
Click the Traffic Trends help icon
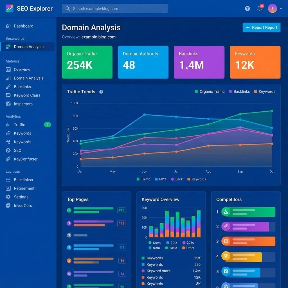tap(101, 92)
